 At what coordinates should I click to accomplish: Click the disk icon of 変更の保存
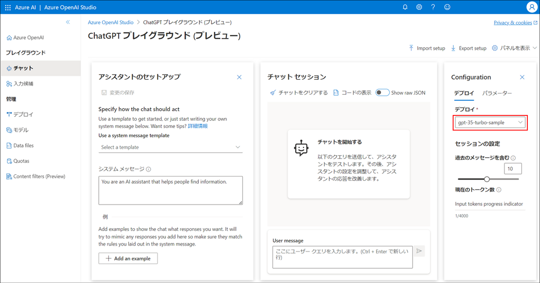tap(104, 93)
